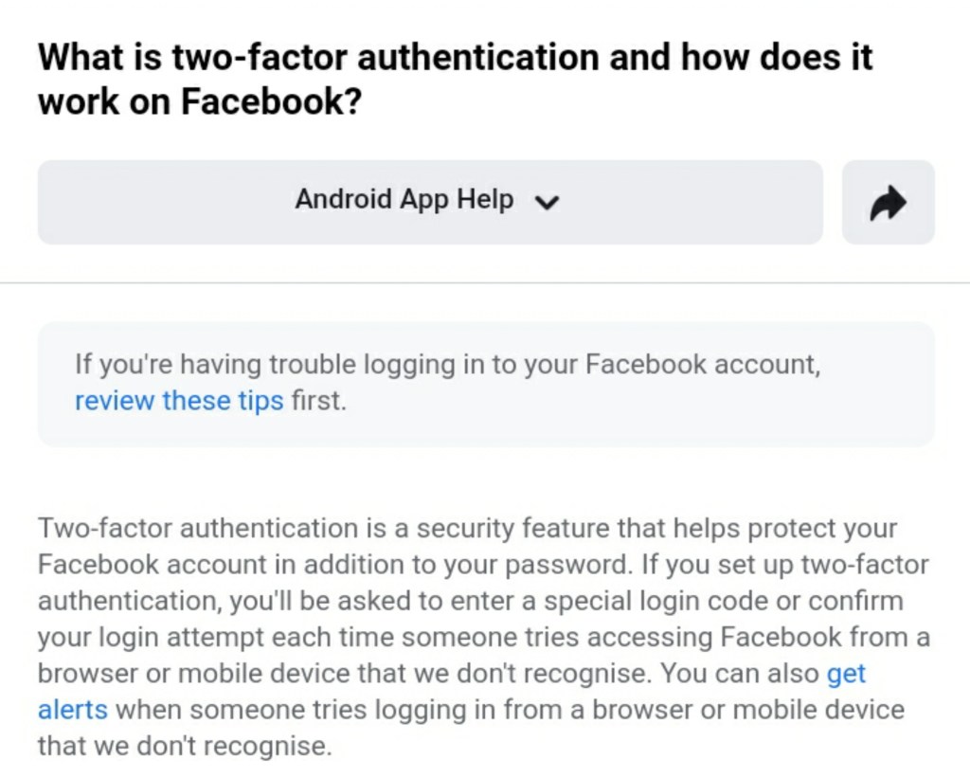970x778 pixels.
Task: Click the "Android App Help" label text
Action: click(404, 200)
